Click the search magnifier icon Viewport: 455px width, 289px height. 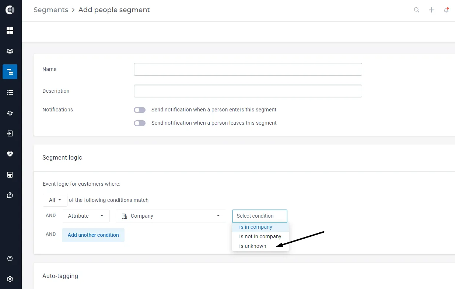[x=417, y=10]
